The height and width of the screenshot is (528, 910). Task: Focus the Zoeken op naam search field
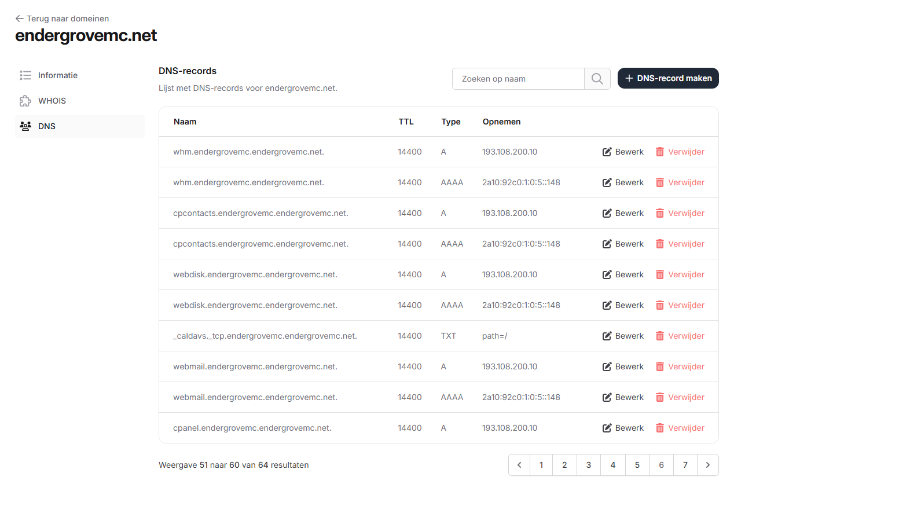coord(518,79)
